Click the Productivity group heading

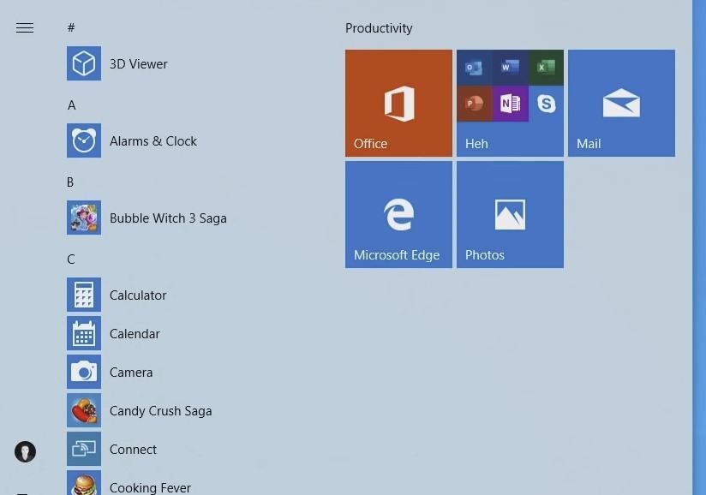[379, 28]
